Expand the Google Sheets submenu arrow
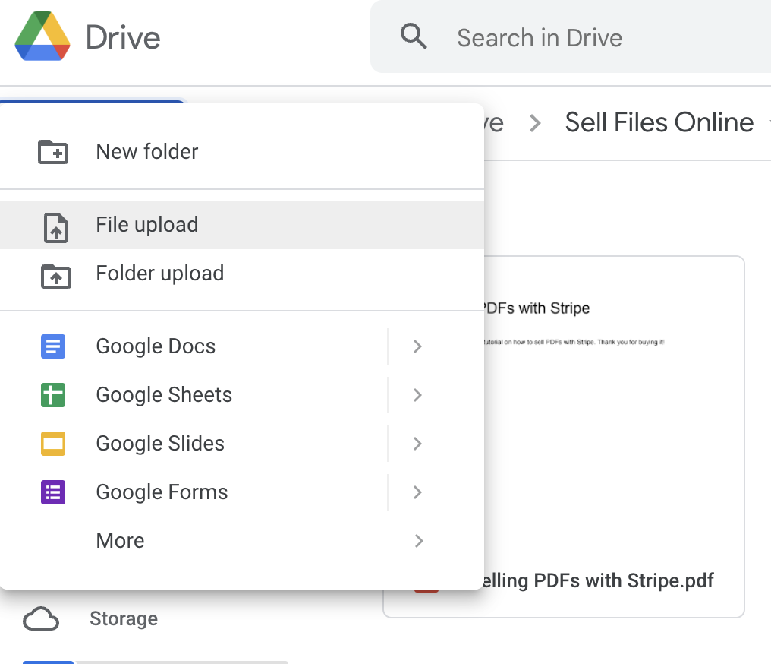Viewport: 771px width, 664px height. tap(417, 395)
